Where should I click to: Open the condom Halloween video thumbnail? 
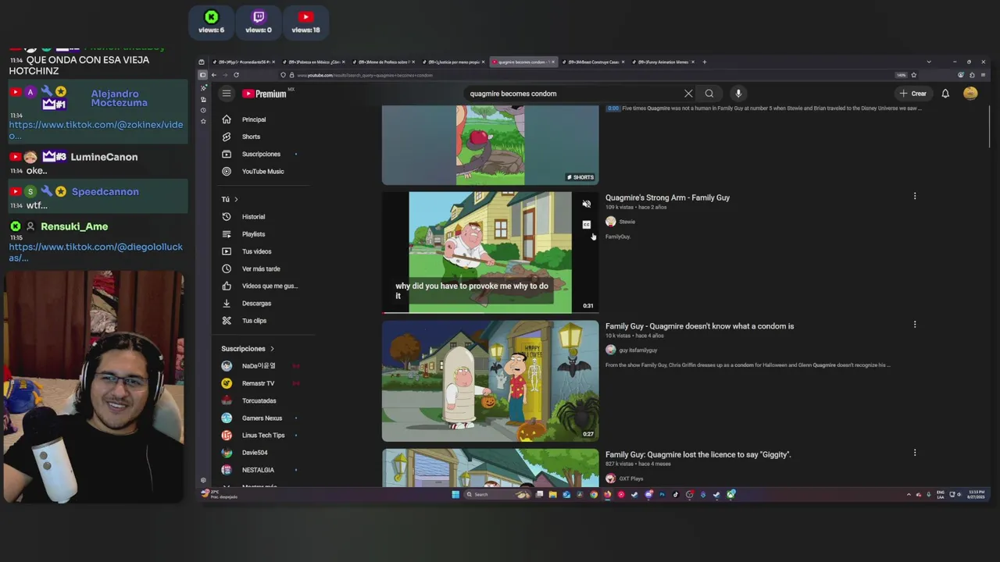[490, 381]
